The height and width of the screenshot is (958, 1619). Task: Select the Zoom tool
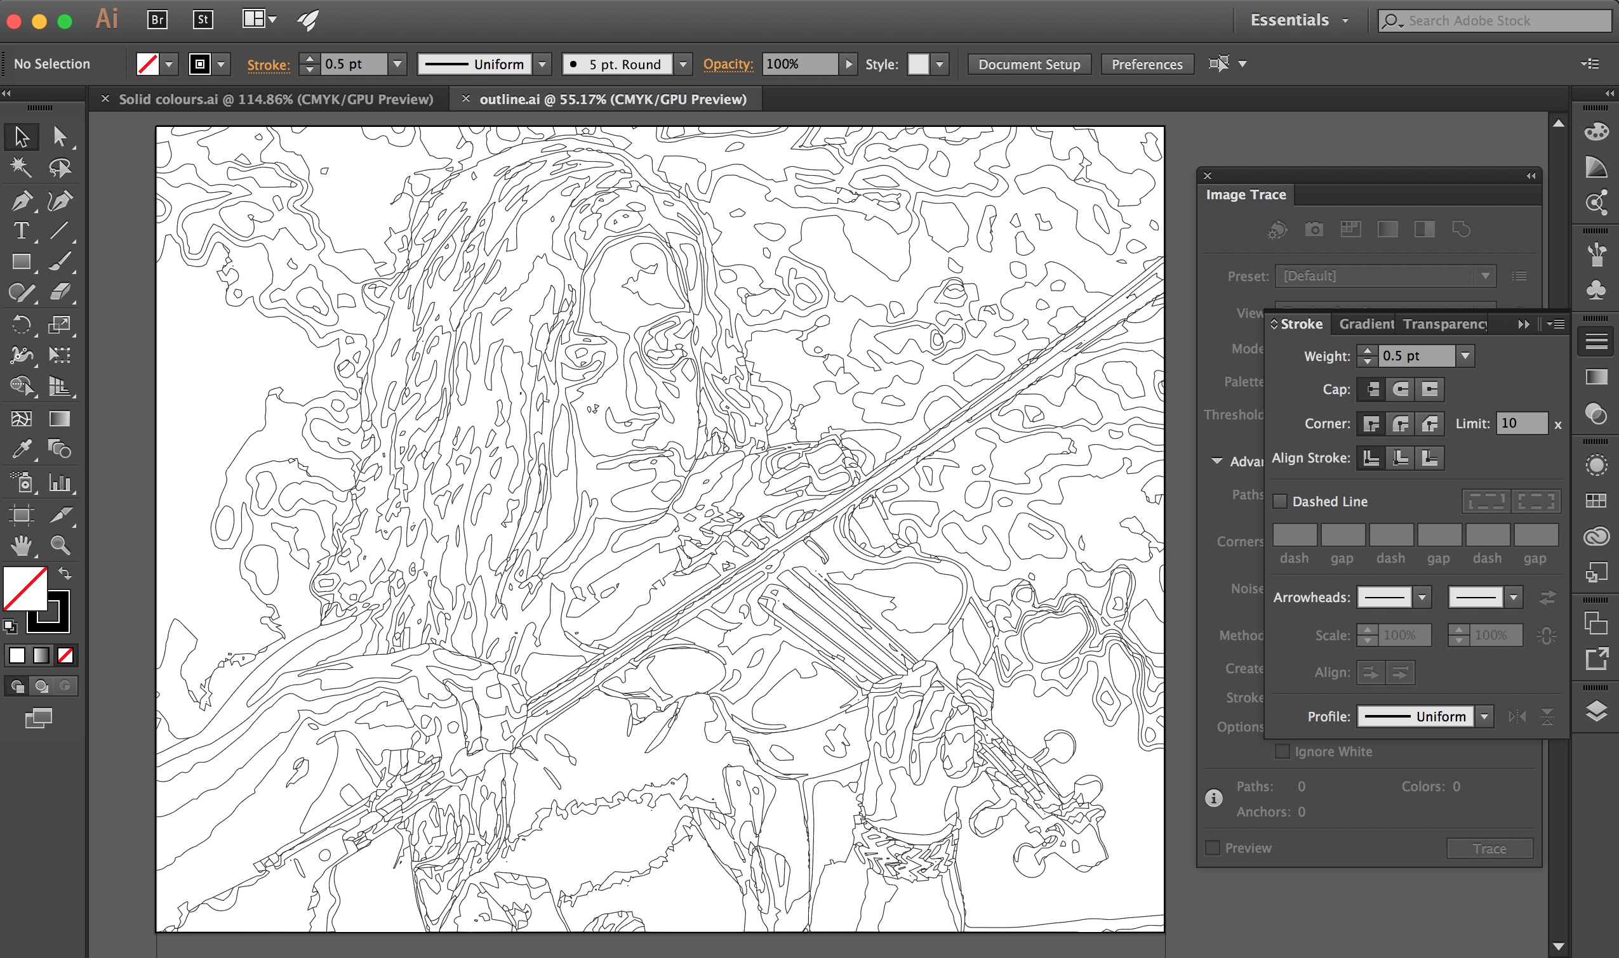pyautogui.click(x=60, y=546)
